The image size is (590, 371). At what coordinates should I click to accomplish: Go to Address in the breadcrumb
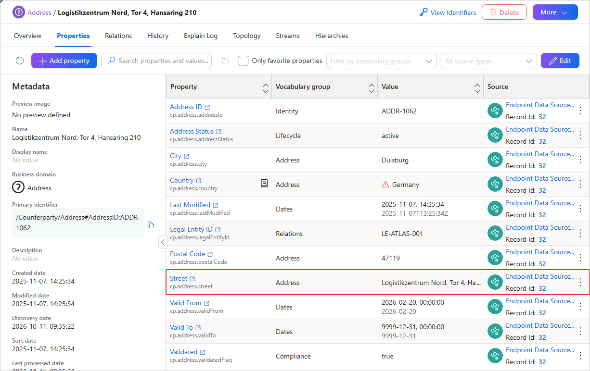point(39,12)
